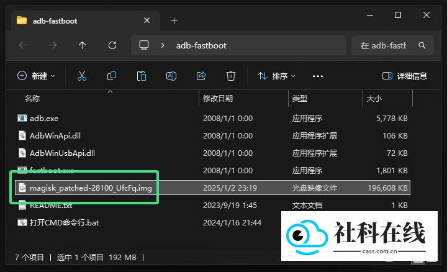
Task: Sort by 类型 column header
Action: [x=300, y=99]
